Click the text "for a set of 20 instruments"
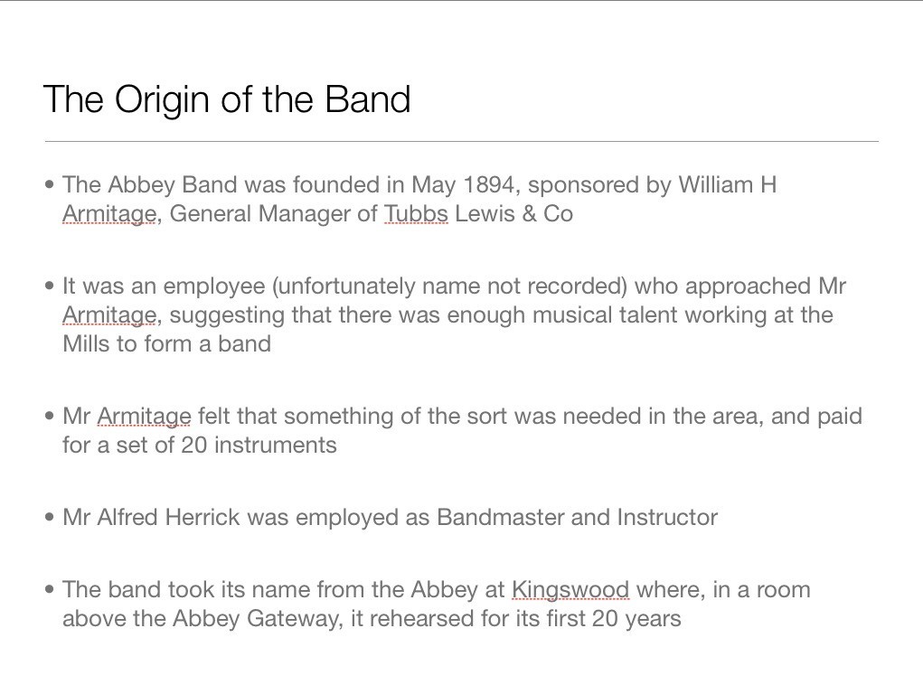 point(199,445)
